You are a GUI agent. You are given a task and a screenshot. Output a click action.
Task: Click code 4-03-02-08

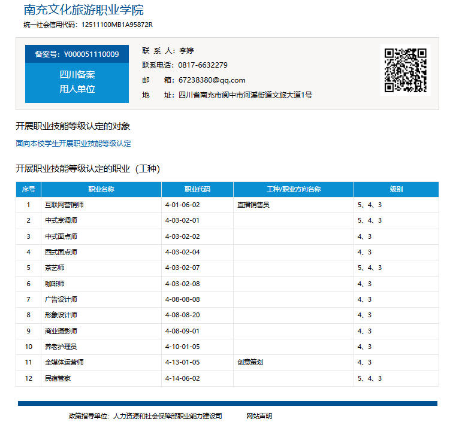click(x=182, y=284)
